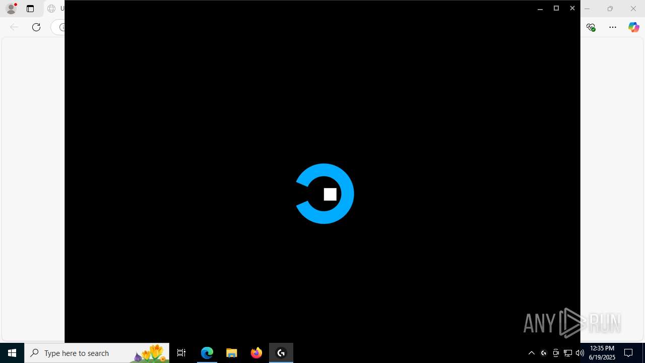Open File Explorer from taskbar
Image resolution: width=645 pixels, height=363 pixels.
(232, 353)
